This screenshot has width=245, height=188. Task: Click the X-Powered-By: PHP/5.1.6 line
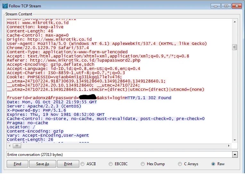click(x=37, y=110)
